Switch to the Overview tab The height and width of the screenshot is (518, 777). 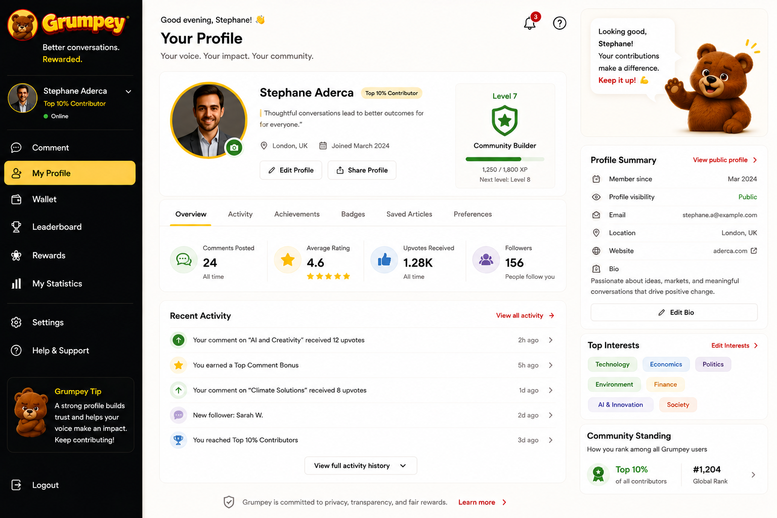pyautogui.click(x=191, y=214)
